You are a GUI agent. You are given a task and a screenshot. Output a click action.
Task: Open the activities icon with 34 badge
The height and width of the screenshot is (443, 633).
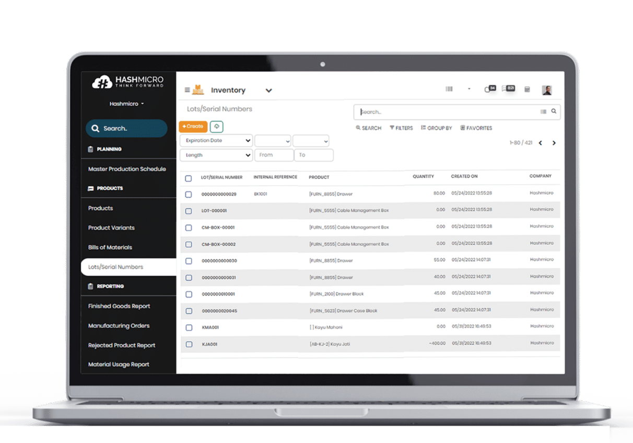coord(489,89)
